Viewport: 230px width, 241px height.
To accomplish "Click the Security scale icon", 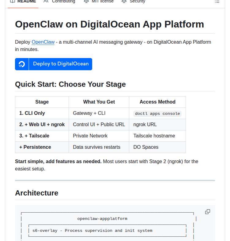I will click(124, 2).
